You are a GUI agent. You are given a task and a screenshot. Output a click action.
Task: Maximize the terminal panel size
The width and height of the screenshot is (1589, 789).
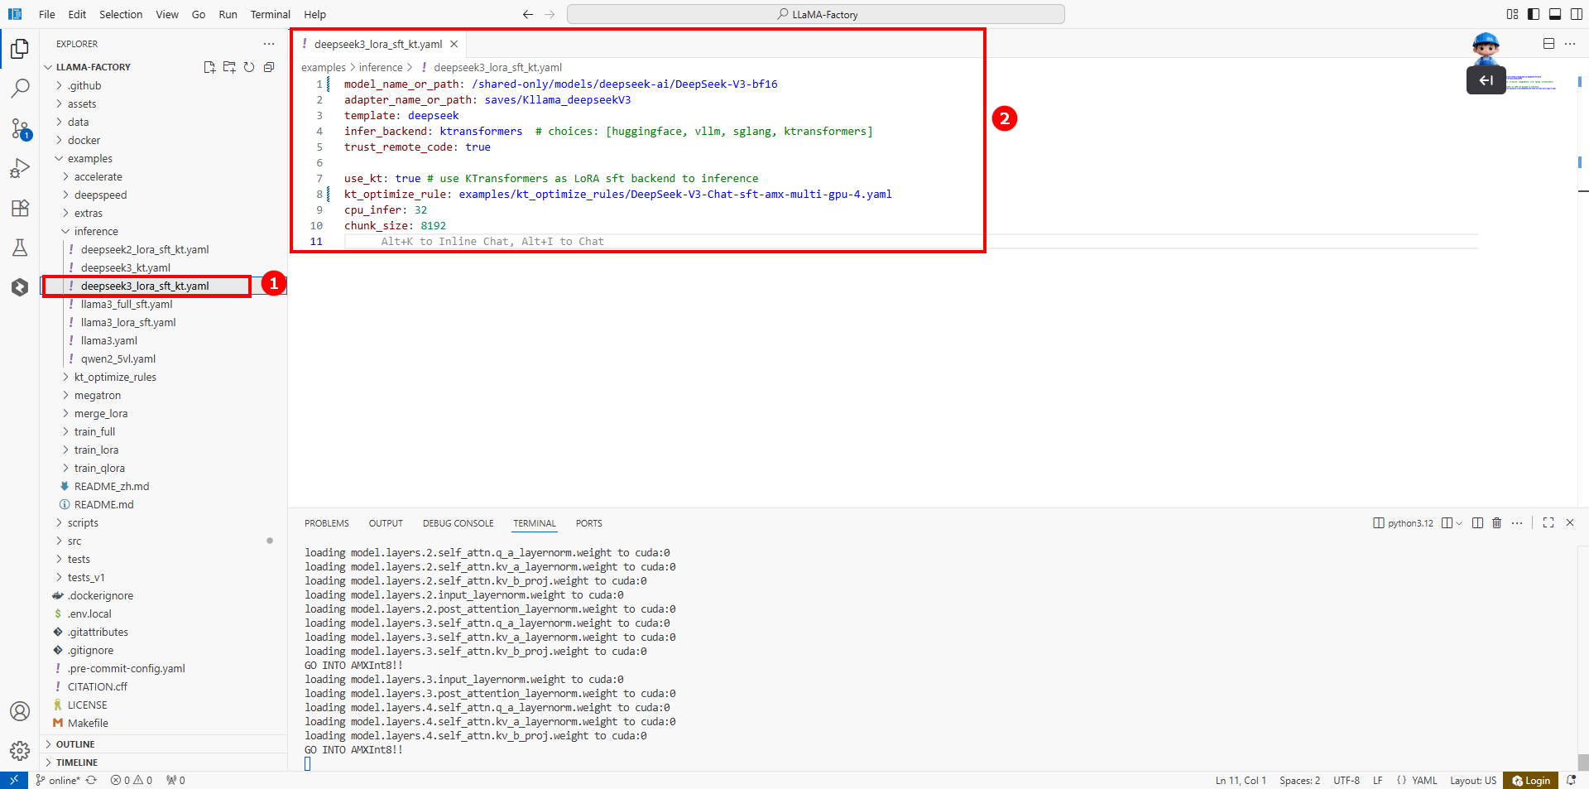coord(1548,523)
